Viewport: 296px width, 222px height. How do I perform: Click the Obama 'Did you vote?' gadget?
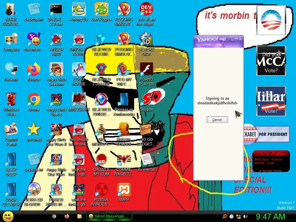coord(271,20)
